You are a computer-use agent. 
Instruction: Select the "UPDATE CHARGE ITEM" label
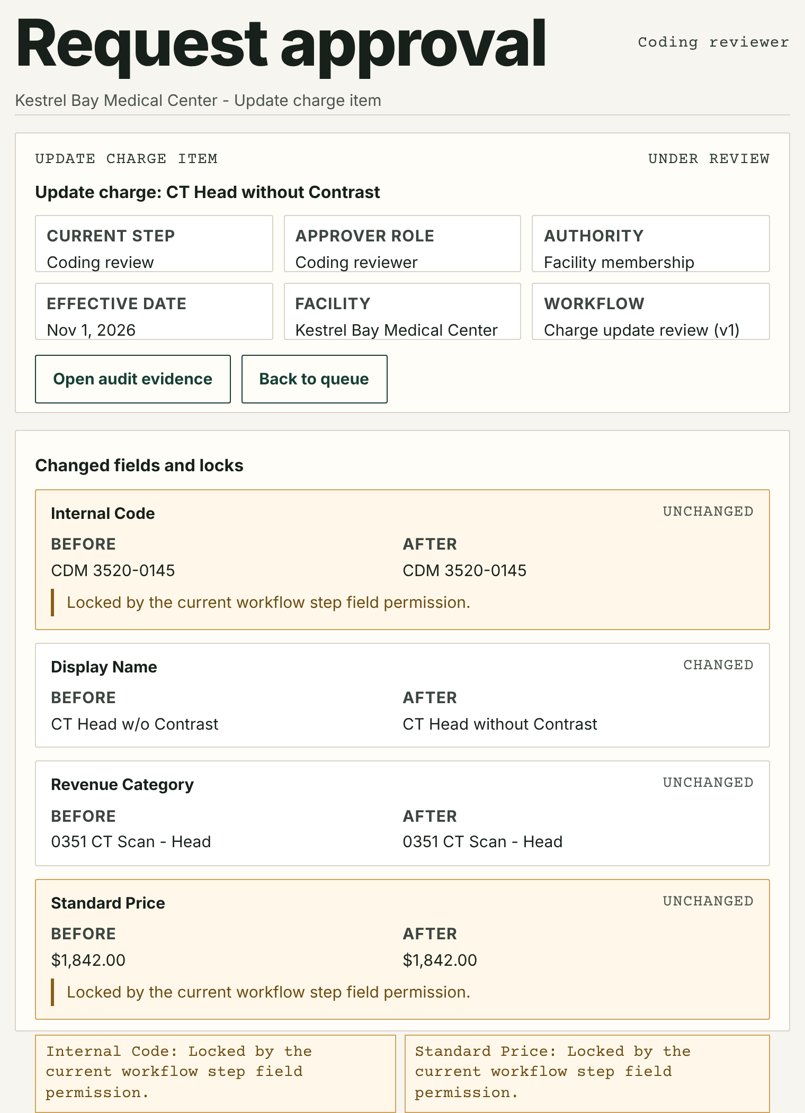click(x=127, y=159)
